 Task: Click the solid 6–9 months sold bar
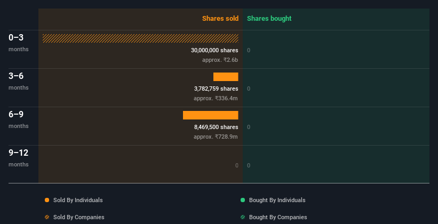[211, 115]
